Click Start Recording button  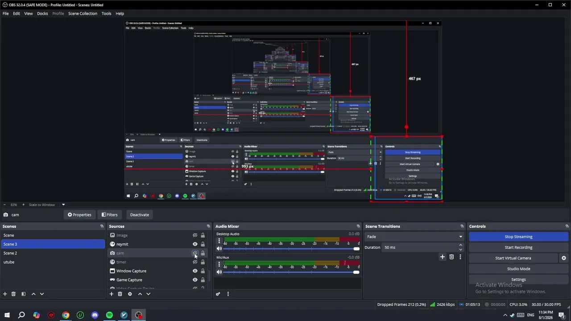(518, 247)
